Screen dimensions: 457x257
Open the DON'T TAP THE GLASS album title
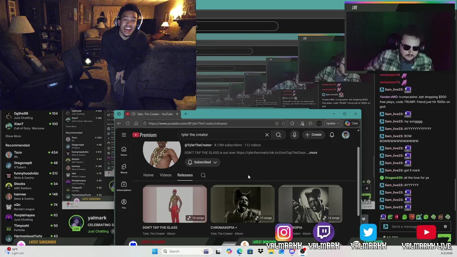click(160, 227)
